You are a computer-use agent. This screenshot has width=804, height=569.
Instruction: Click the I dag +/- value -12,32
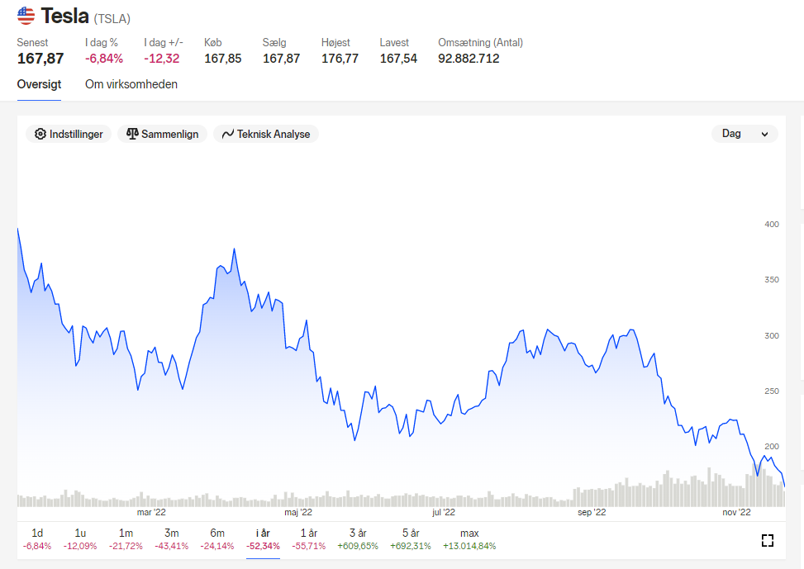pos(161,59)
